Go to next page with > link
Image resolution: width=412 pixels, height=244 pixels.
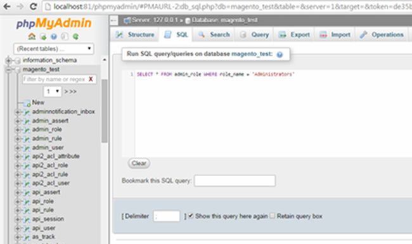pos(66,92)
